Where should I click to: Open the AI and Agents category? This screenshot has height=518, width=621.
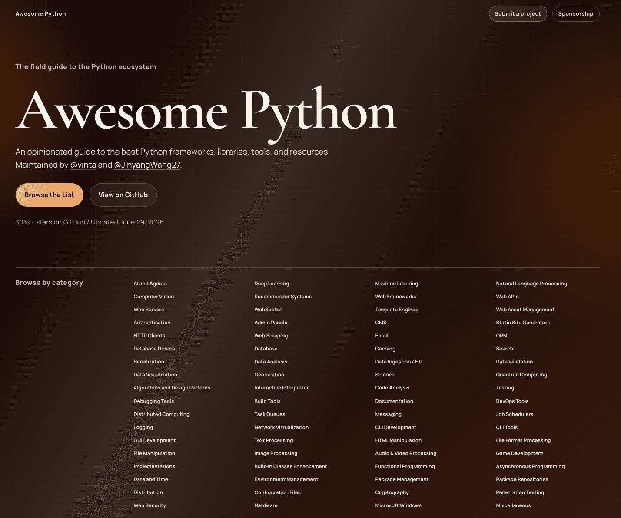pyautogui.click(x=150, y=284)
